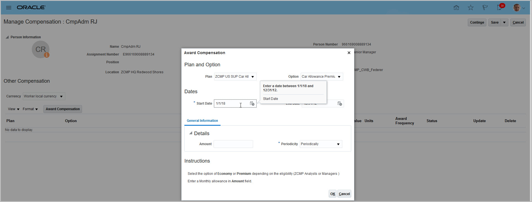The height and width of the screenshot is (202, 532).
Task: Collapse the Details section
Action: pyautogui.click(x=191, y=133)
